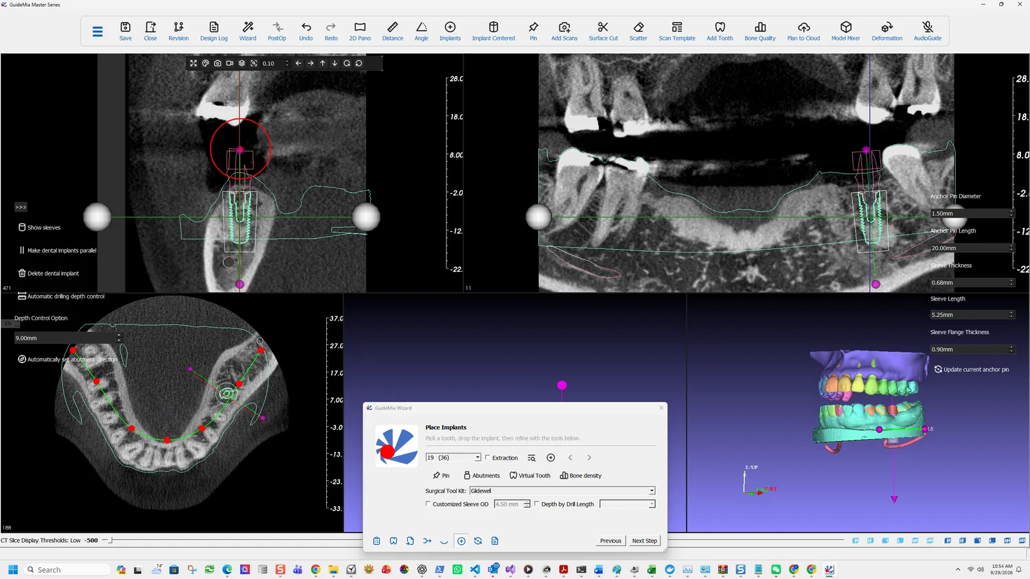The height and width of the screenshot is (579, 1030).
Task: Toggle Automatically set abutment direction
Action: point(67,359)
